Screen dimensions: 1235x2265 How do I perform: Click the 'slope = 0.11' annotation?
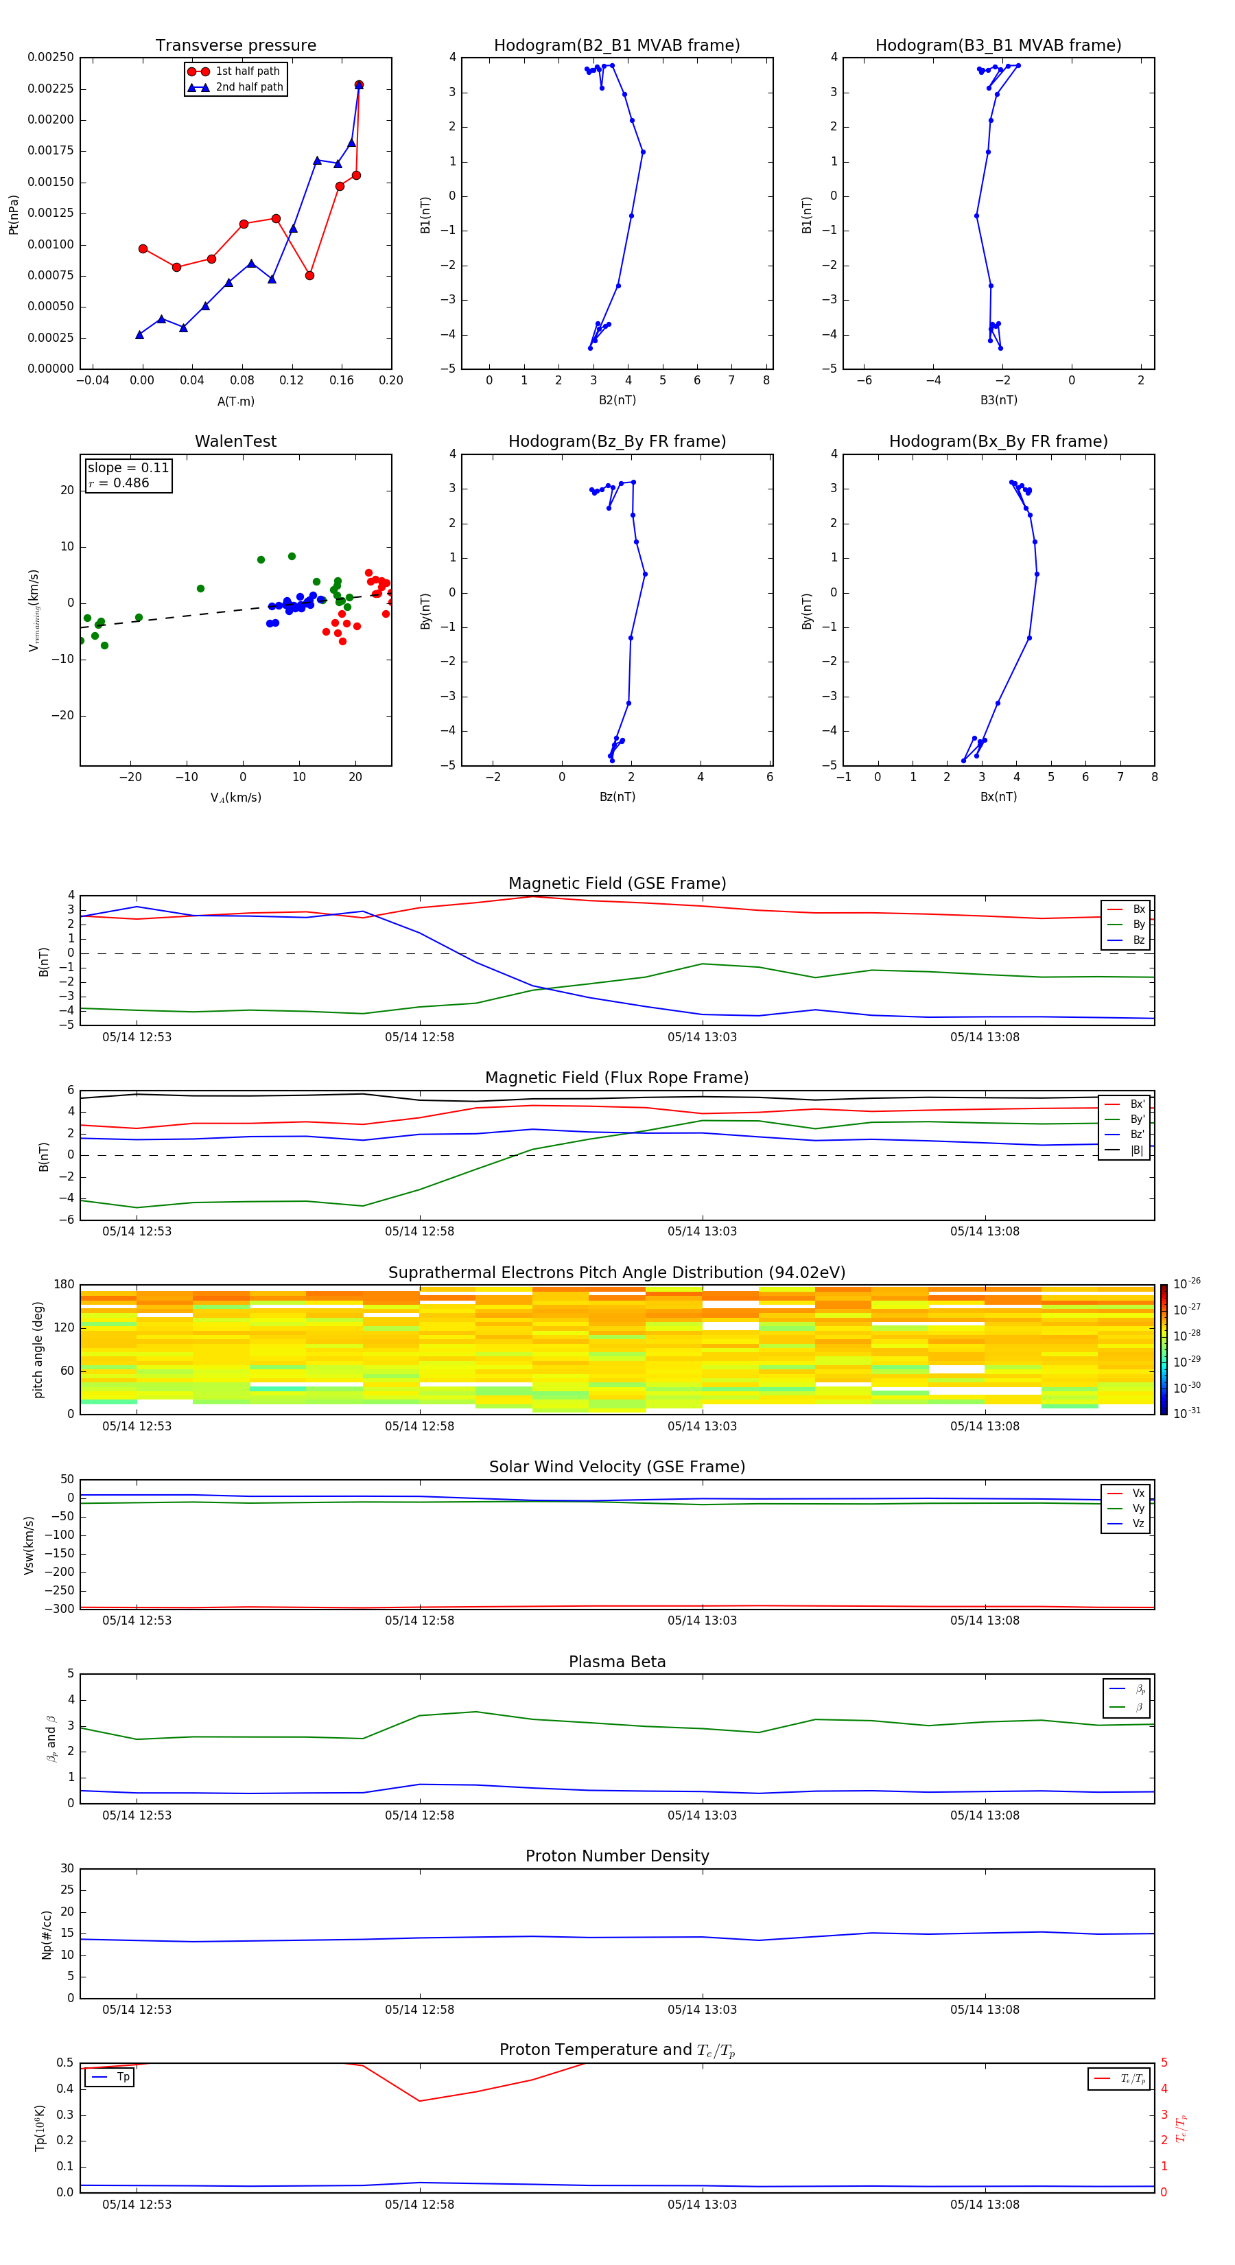(128, 468)
